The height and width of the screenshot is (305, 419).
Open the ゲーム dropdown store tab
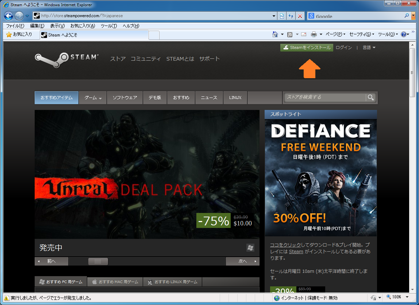(x=93, y=98)
